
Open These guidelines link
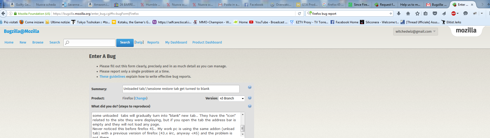tap(112, 77)
